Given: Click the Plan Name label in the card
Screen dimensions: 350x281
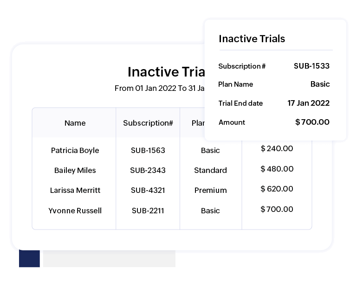Looking at the screenshot, I should coord(236,84).
